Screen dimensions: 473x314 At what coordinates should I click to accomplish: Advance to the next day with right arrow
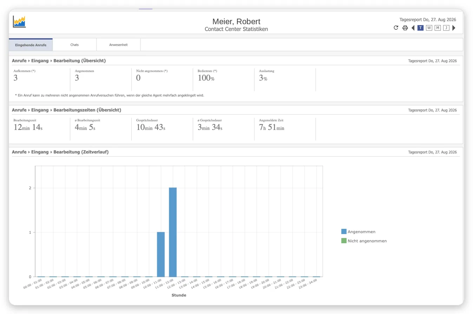click(x=454, y=28)
